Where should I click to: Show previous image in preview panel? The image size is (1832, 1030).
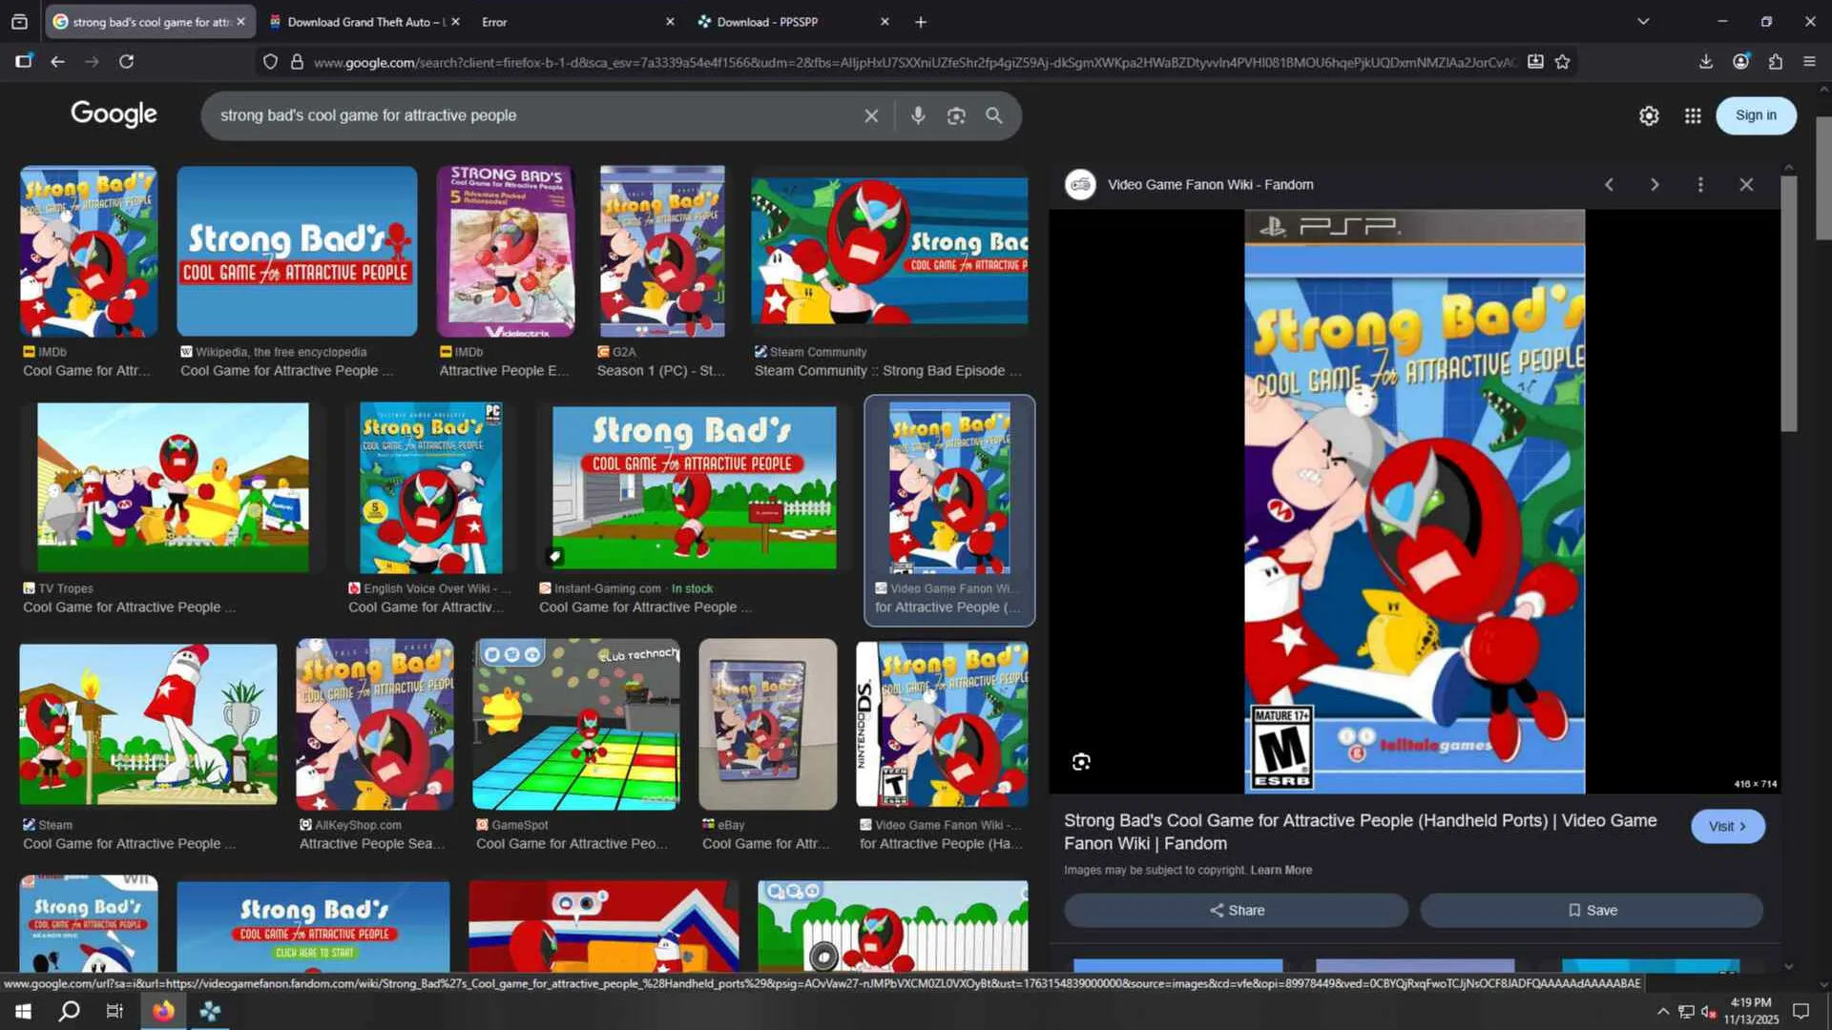[1609, 185]
